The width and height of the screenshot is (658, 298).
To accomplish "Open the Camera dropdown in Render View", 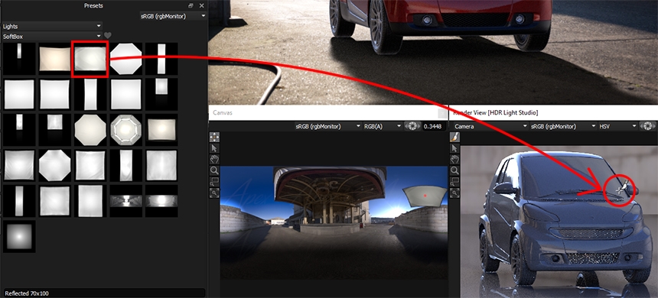I will pyautogui.click(x=490, y=126).
